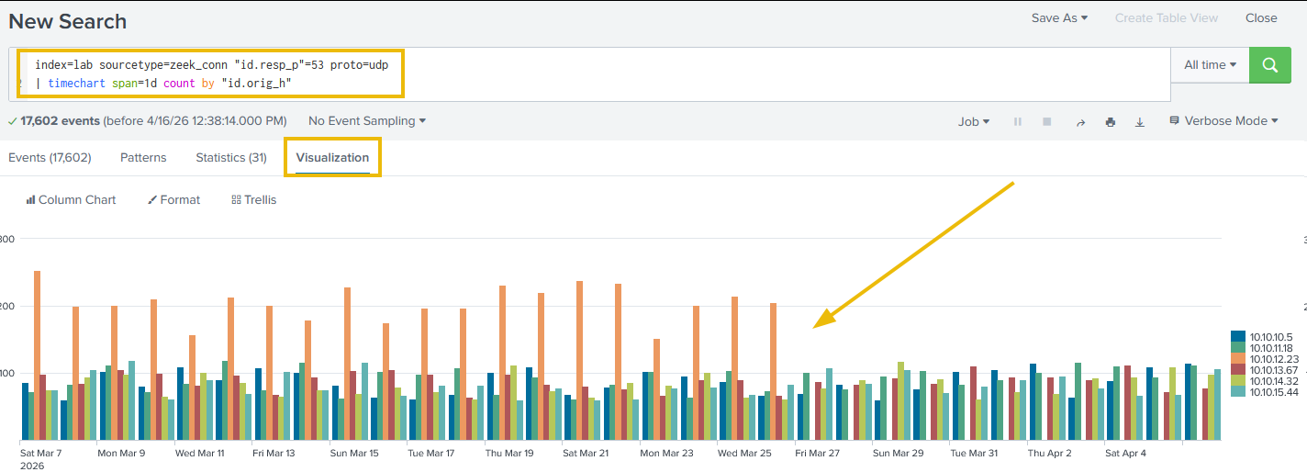Click the Mon Mar 9 axis label
The image size is (1307, 472).
pos(120,453)
